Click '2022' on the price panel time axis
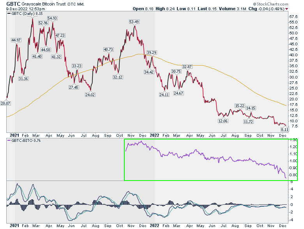The height and width of the screenshot is (229, 304). point(154,135)
